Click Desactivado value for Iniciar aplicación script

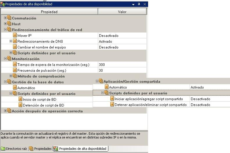(x=200, y=99)
